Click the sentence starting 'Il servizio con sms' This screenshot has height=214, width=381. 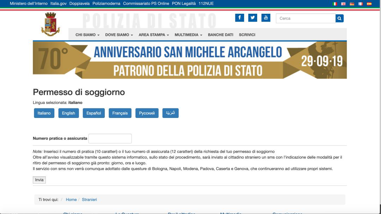click(183, 169)
